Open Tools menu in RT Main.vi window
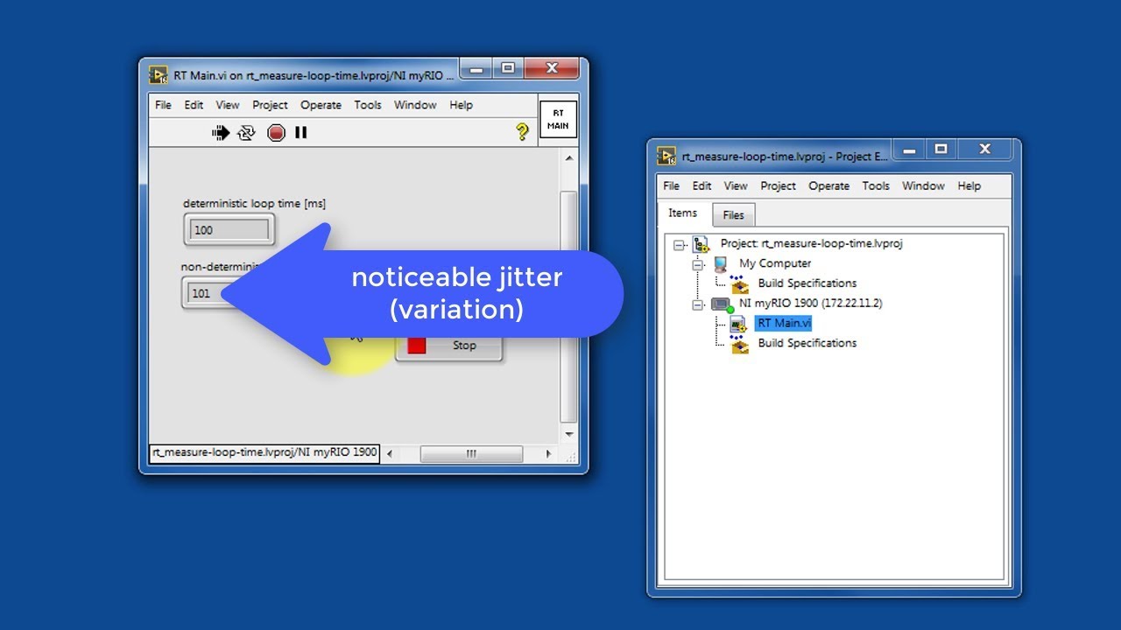The image size is (1121, 630). coord(368,105)
